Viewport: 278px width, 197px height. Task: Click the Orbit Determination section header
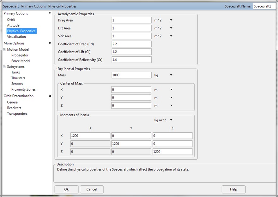pos(19,96)
